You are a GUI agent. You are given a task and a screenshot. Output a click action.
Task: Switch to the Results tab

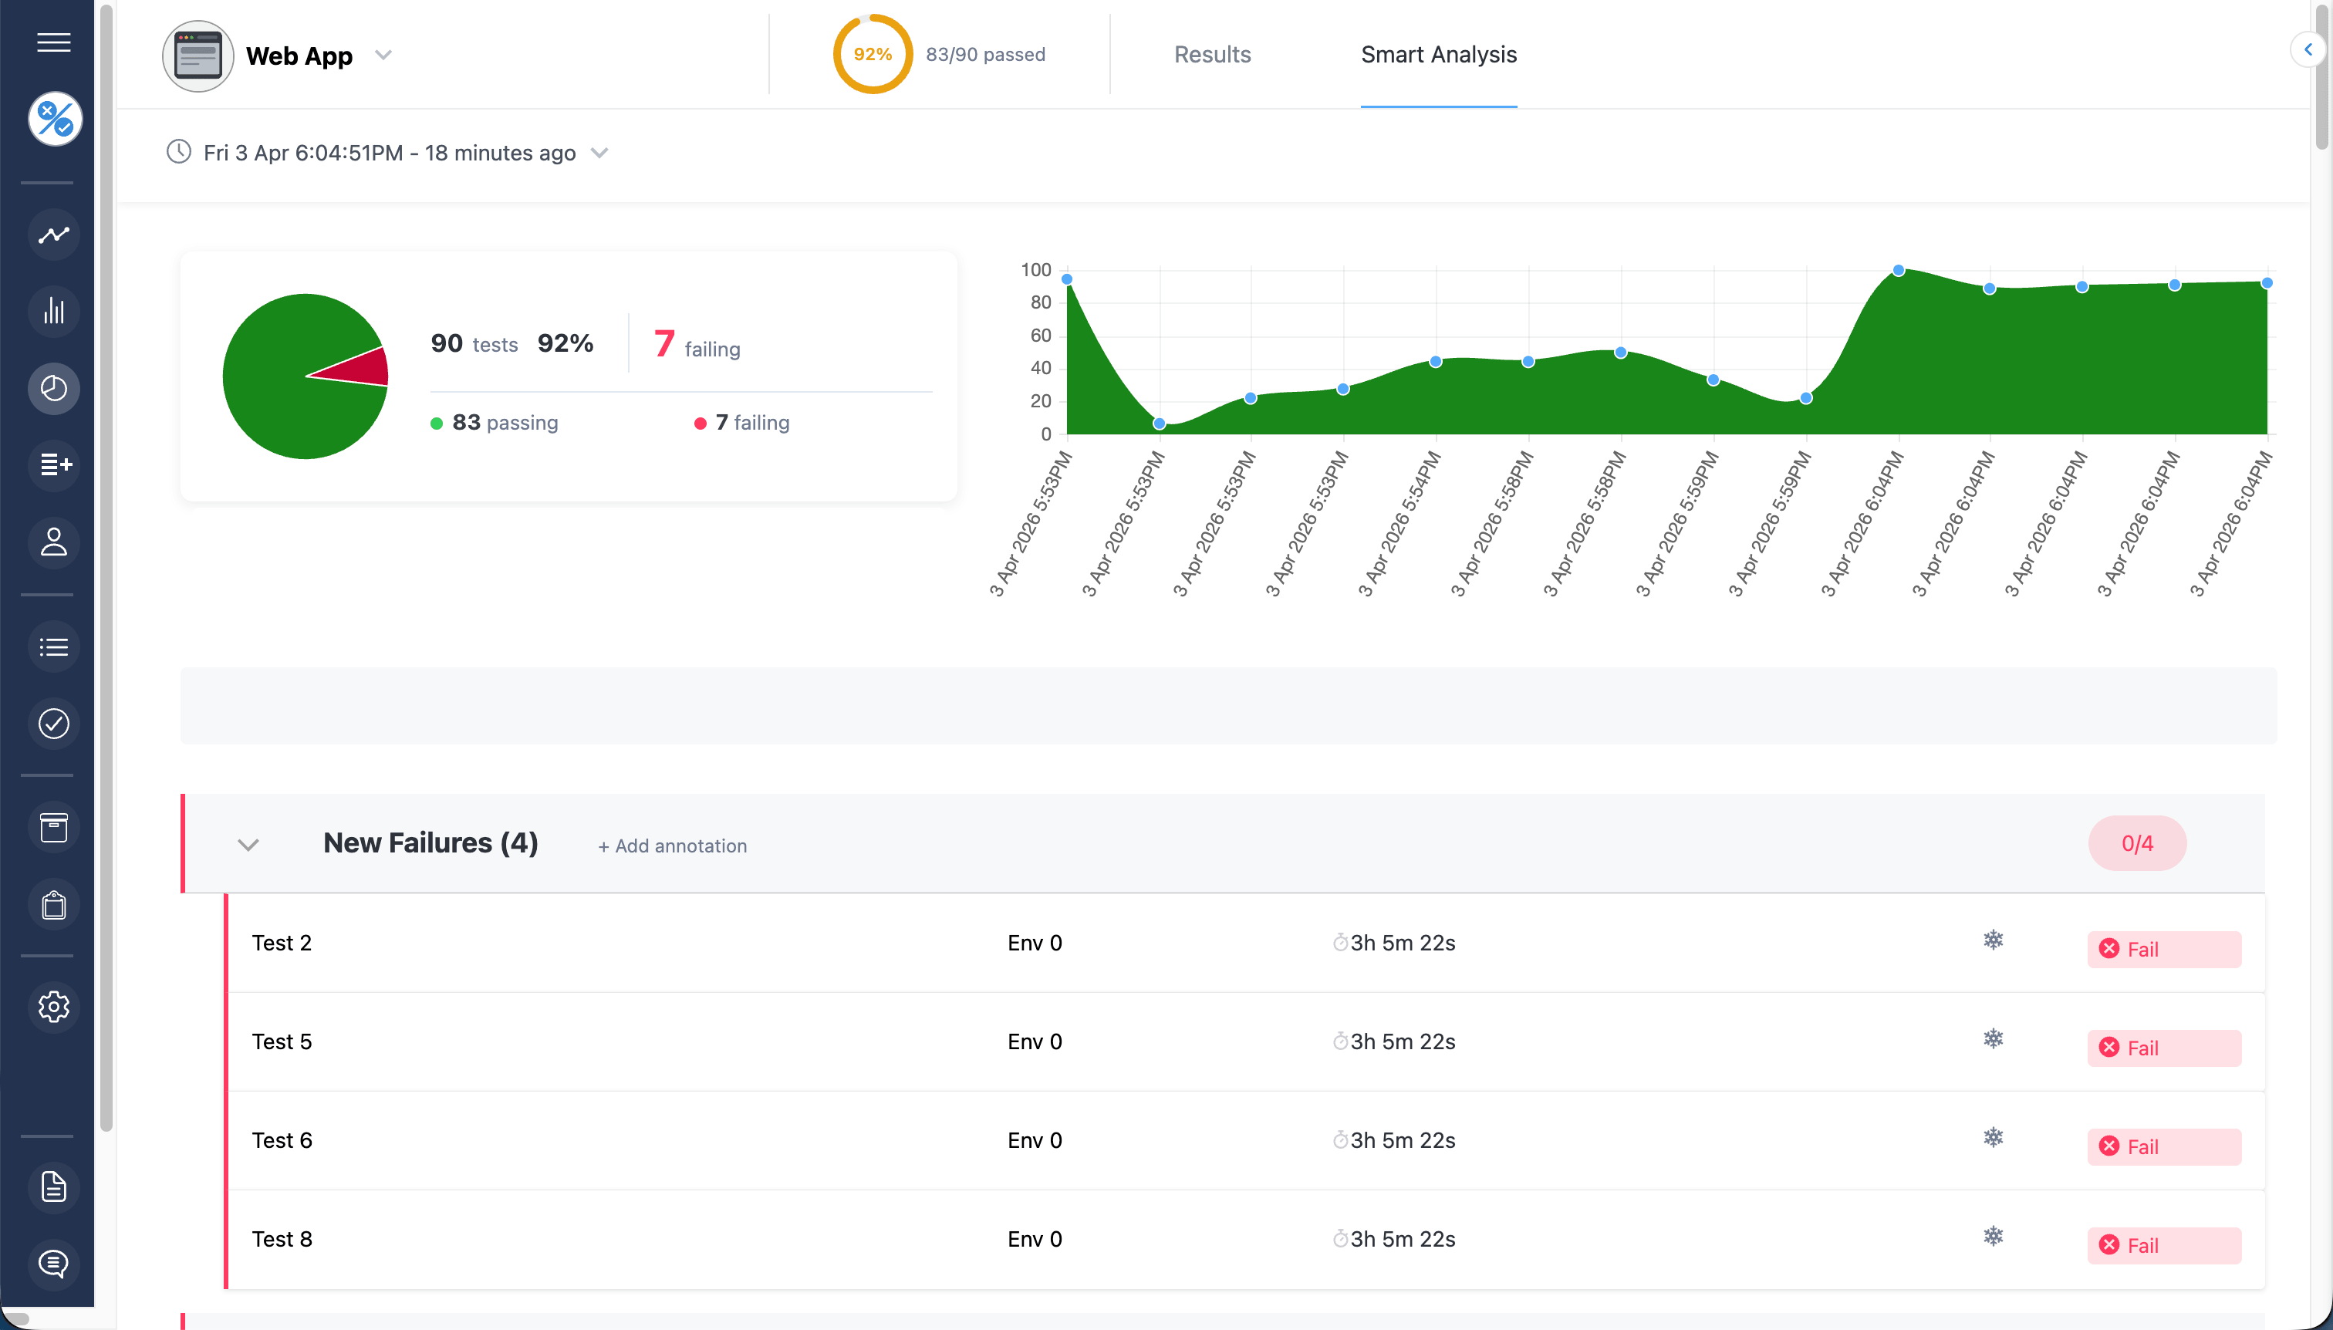(x=1212, y=55)
